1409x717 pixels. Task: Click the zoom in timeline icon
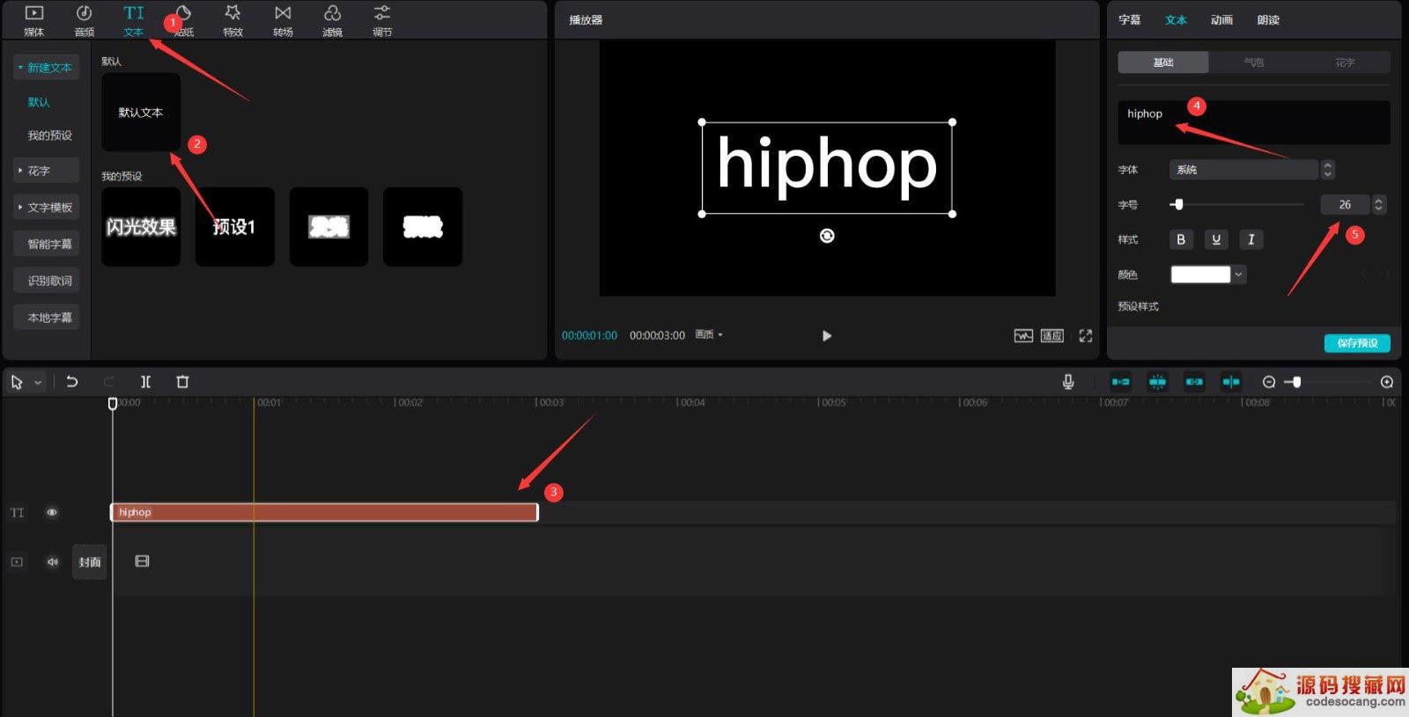click(1387, 382)
